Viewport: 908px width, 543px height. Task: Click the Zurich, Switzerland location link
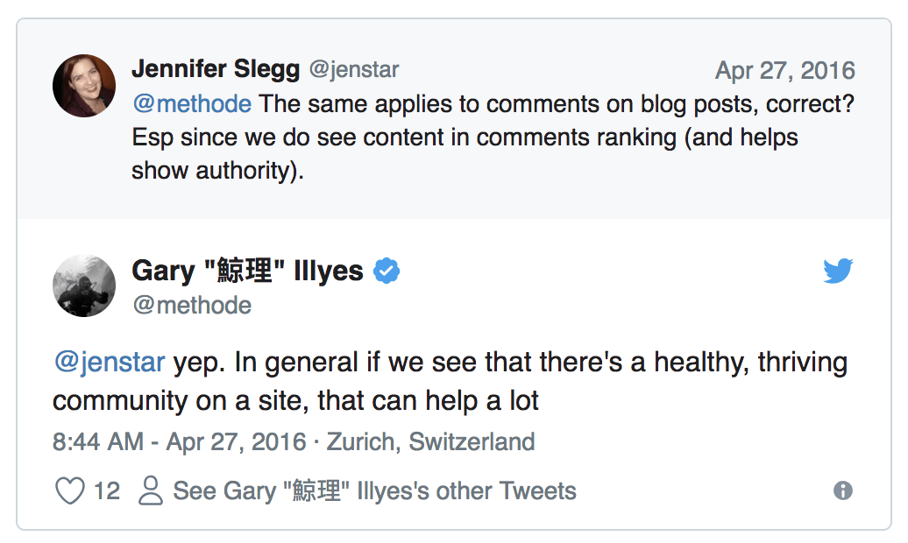point(430,441)
